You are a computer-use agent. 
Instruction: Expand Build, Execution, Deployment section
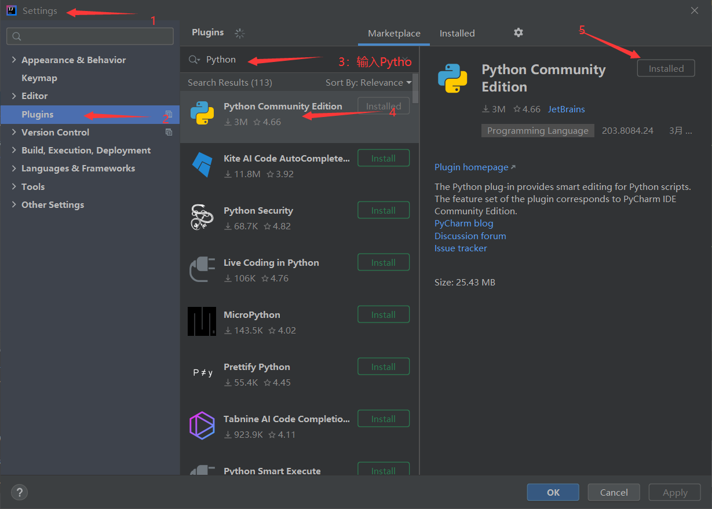pos(14,150)
